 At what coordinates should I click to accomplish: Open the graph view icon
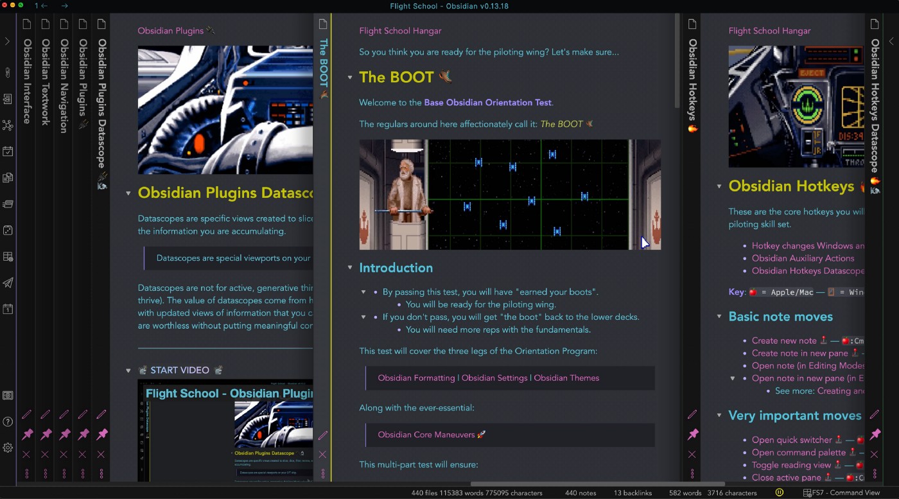pyautogui.click(x=8, y=125)
